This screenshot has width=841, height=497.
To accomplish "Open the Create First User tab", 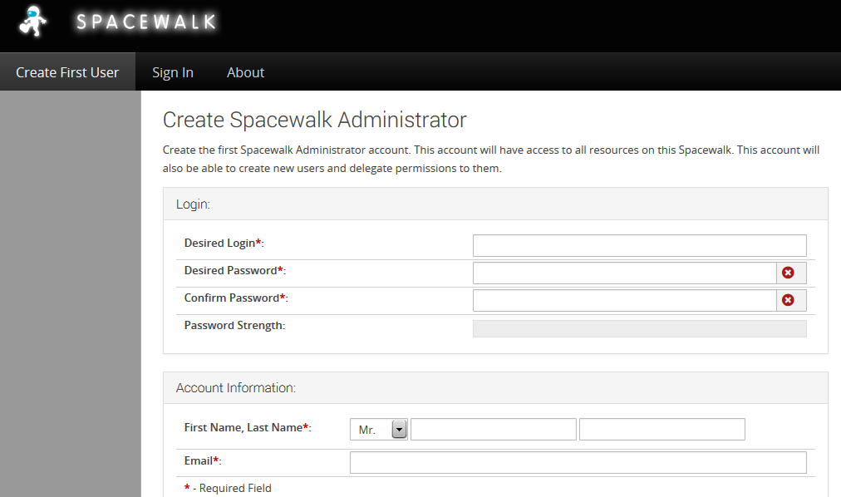I will [67, 71].
